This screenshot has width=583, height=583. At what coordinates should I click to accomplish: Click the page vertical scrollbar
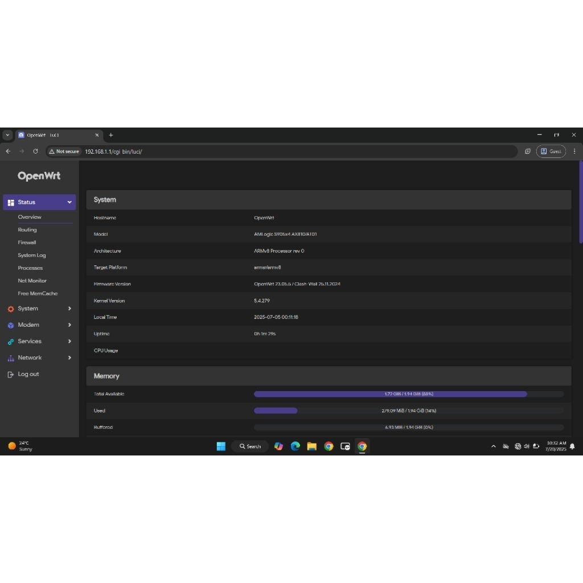point(581,203)
